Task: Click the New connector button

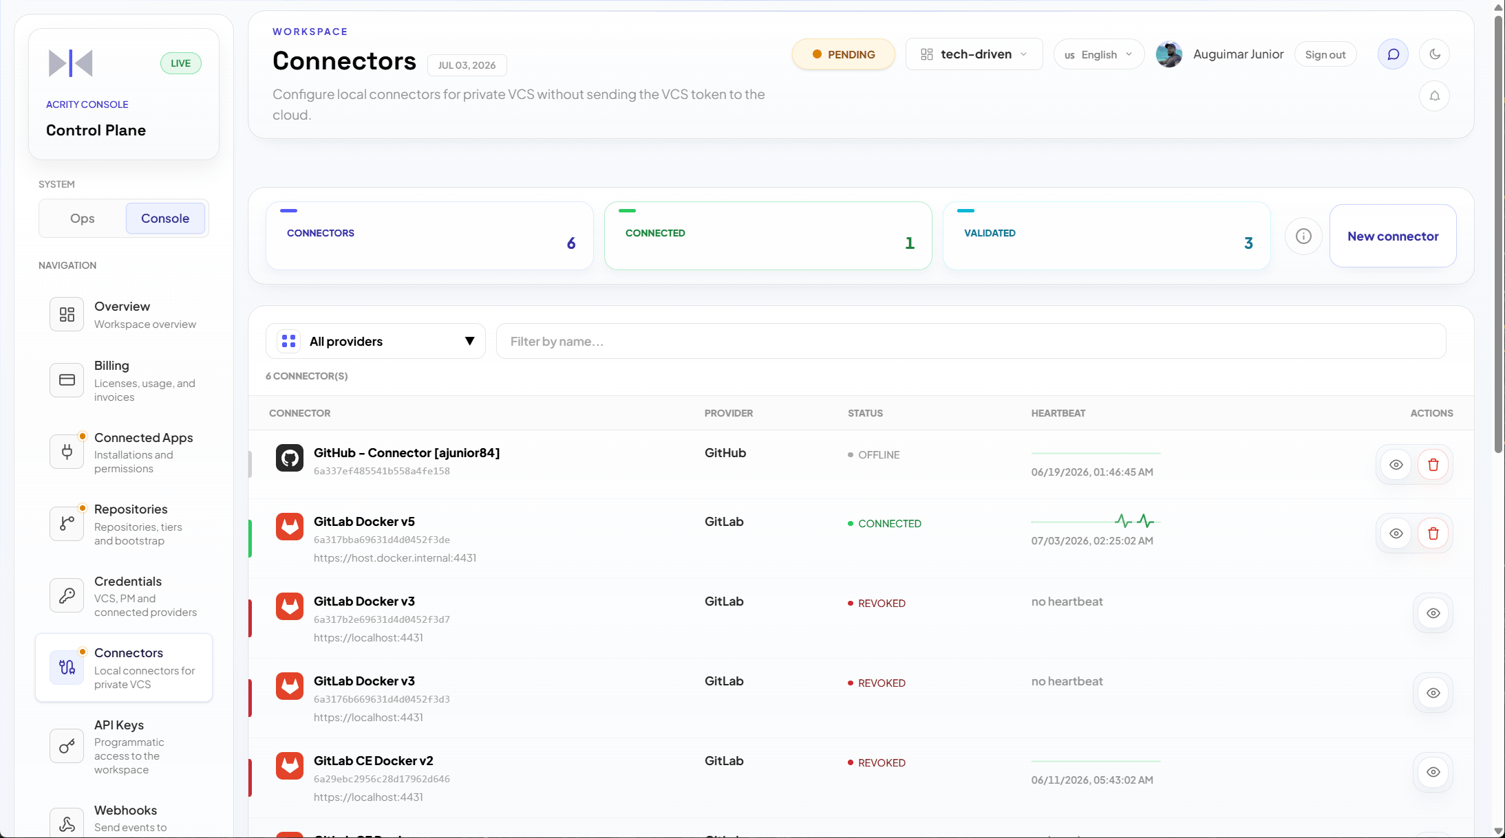Action: pos(1393,236)
